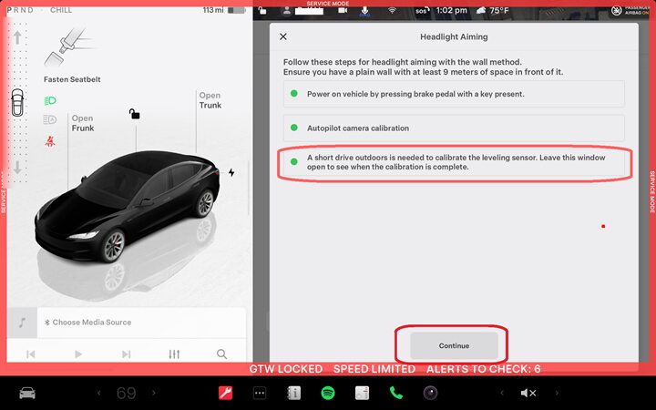The width and height of the screenshot is (656, 410).
Task: Tap Open Trunk label
Action: coord(210,100)
